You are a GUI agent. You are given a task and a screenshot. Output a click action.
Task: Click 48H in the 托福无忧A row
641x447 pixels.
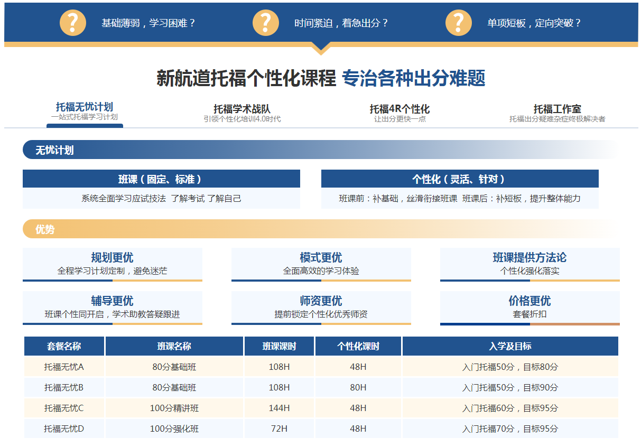point(358,367)
